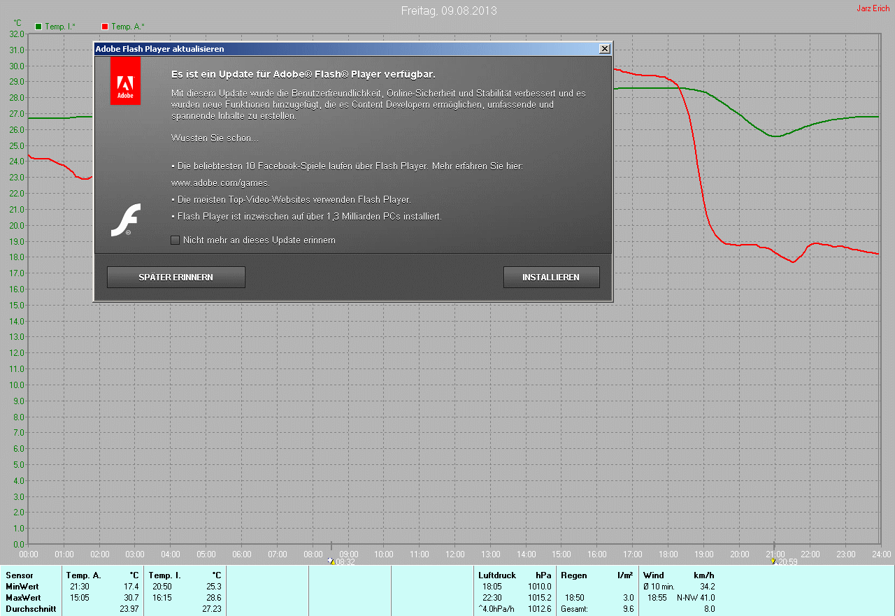This screenshot has height=616, width=895.
Task: Click the white Flash Player logo
Action: click(126, 220)
